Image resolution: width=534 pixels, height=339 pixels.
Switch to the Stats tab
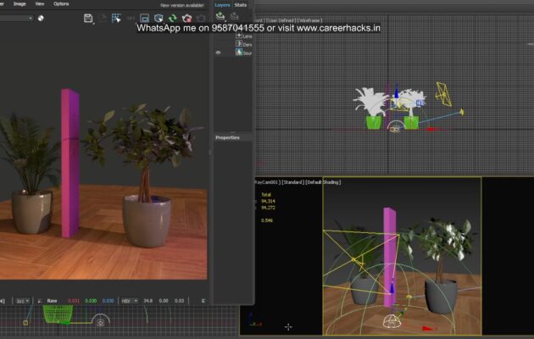241,4
